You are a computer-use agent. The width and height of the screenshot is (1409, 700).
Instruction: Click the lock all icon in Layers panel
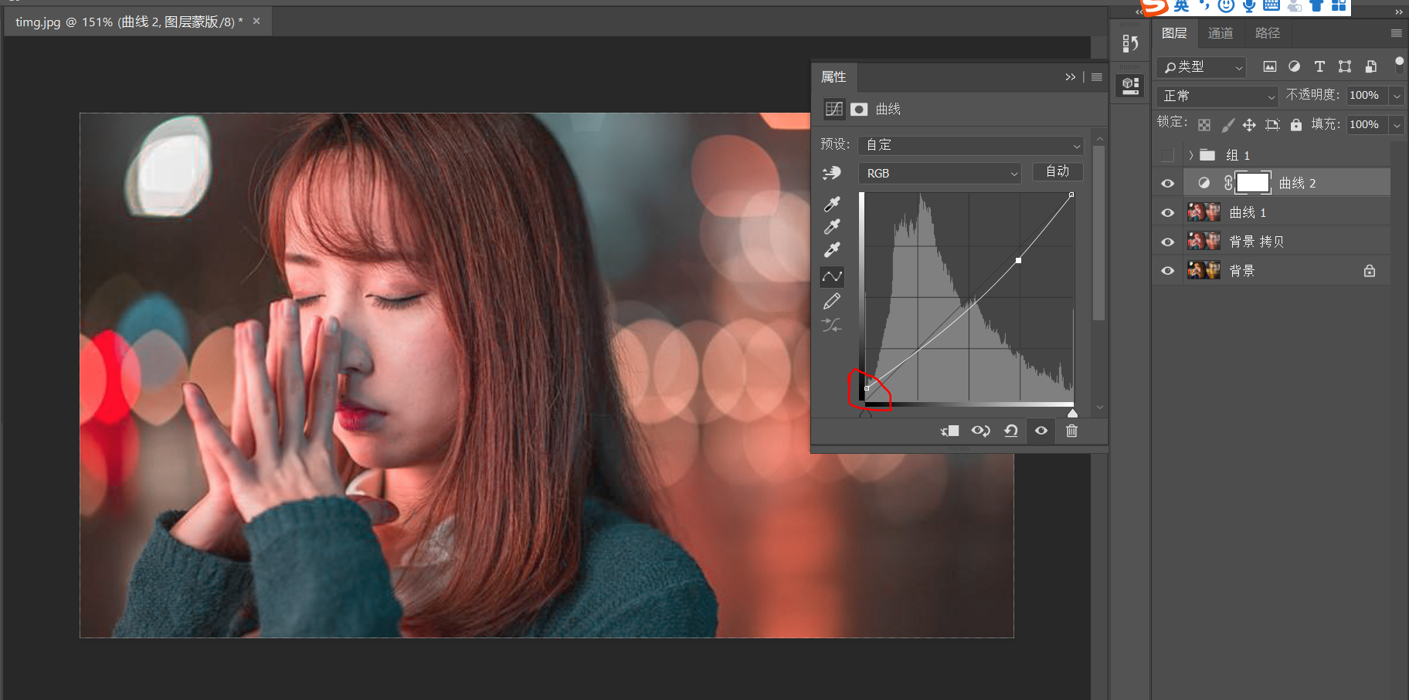1296,125
